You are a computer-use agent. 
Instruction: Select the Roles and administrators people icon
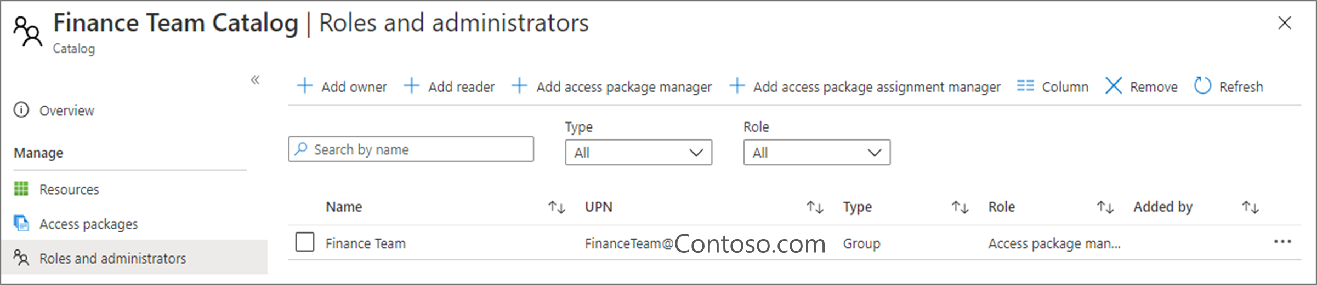(21, 258)
